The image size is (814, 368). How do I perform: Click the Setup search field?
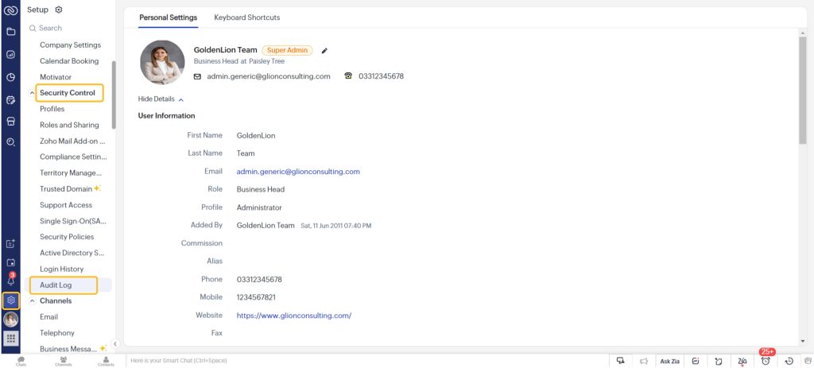68,28
